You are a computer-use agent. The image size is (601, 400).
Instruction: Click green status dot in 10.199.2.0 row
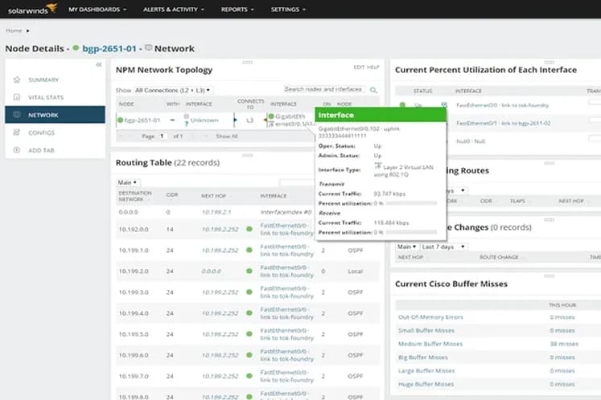249,271
